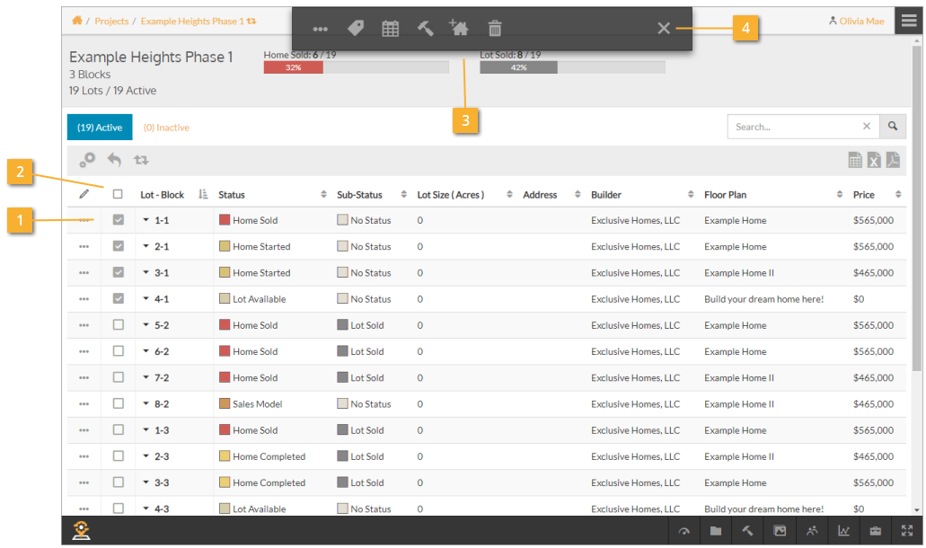Click the add home icon in the toolbar
Image resolution: width=926 pixels, height=548 pixels.
(459, 29)
